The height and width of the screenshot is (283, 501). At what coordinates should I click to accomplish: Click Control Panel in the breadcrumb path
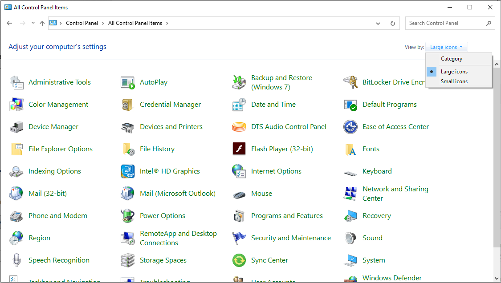(x=81, y=23)
